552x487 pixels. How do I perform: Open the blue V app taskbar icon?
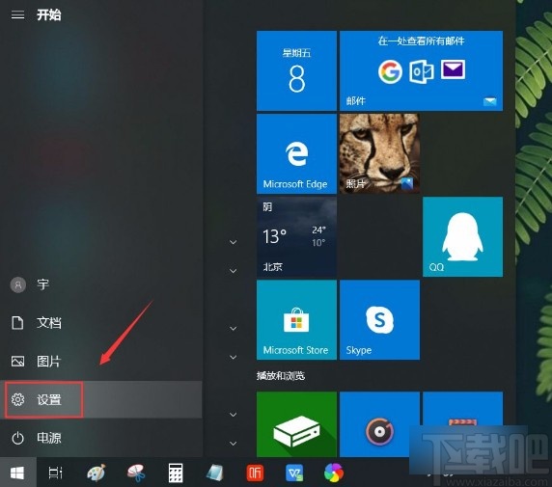294,473
